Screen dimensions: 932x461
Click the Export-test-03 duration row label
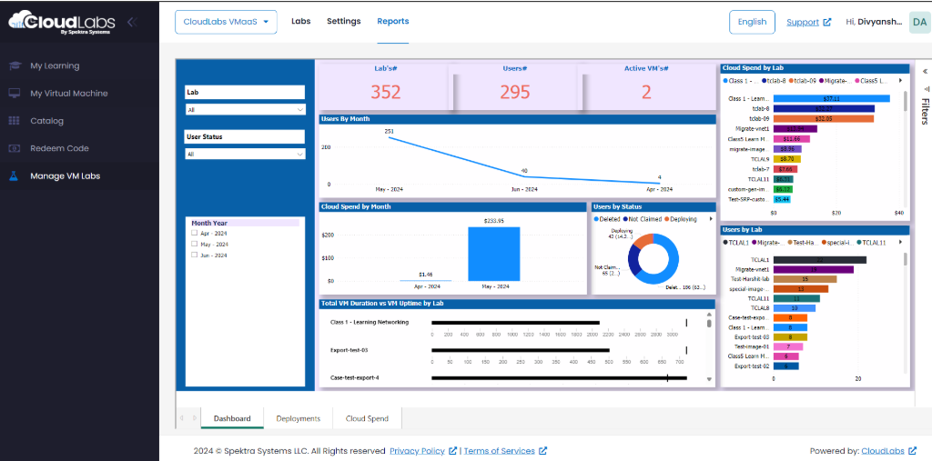(x=349, y=350)
